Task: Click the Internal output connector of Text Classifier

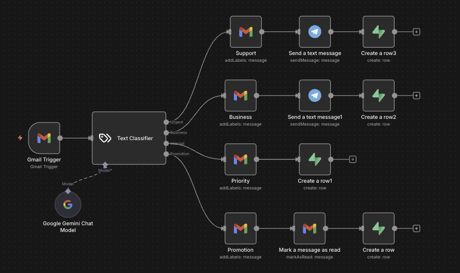Action: (x=166, y=143)
